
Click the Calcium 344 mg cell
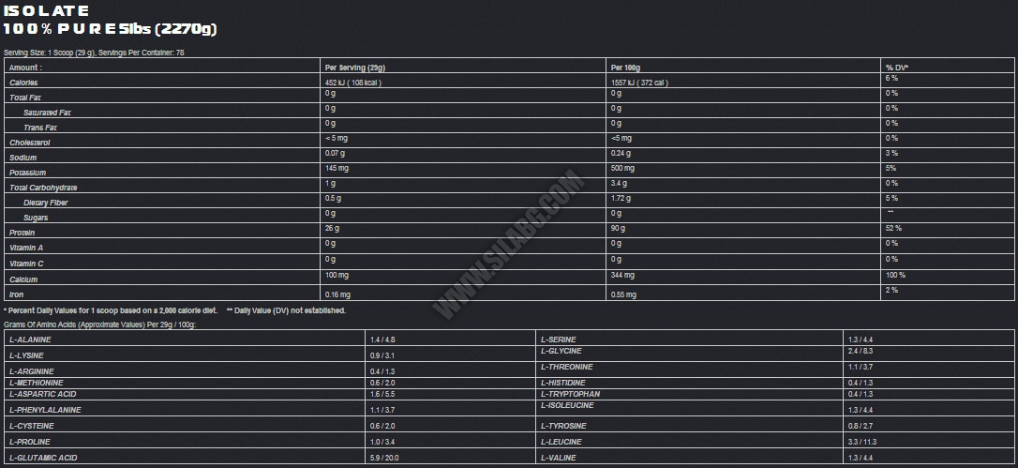[622, 275]
